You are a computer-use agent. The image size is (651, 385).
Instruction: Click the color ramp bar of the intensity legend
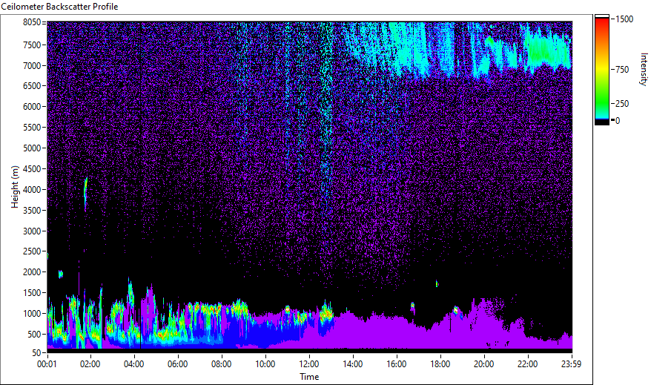coord(602,70)
